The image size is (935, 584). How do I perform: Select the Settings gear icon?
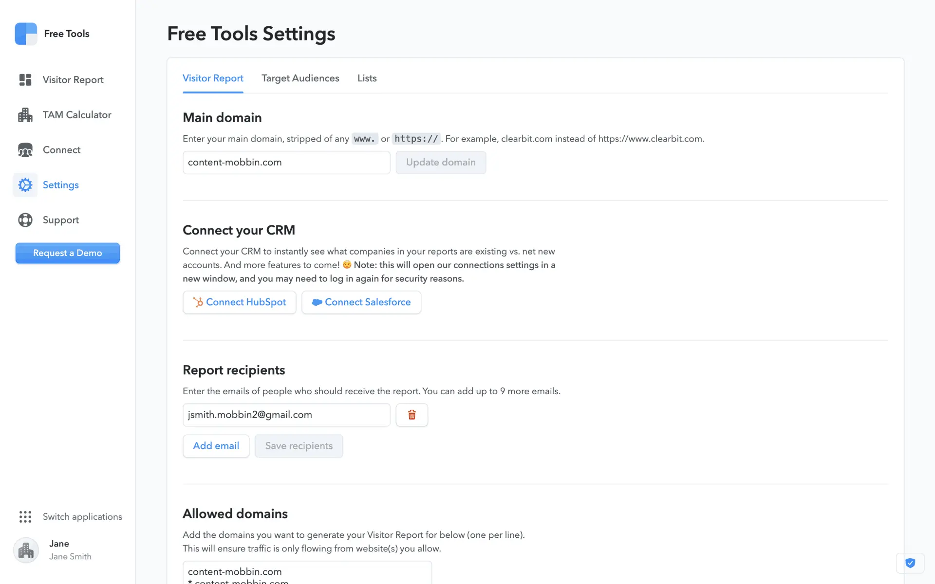[x=25, y=185]
